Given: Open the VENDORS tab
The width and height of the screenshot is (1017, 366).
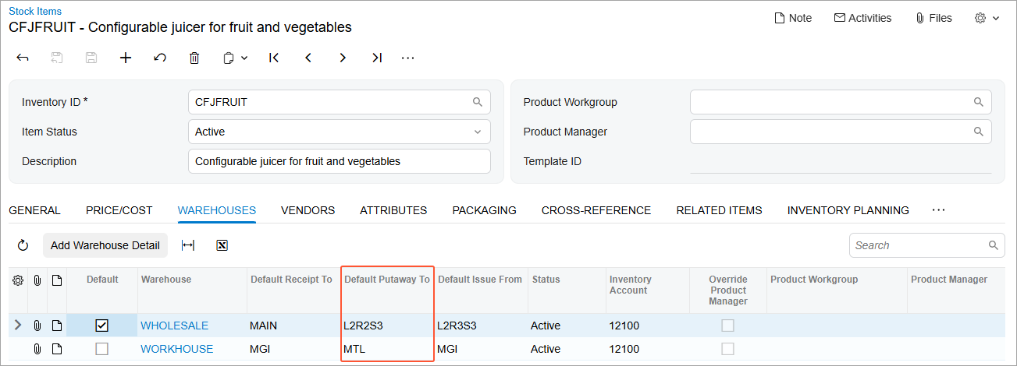Looking at the screenshot, I should [x=308, y=210].
